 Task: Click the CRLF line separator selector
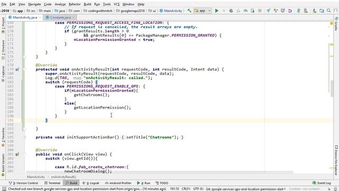tap(185, 189)
